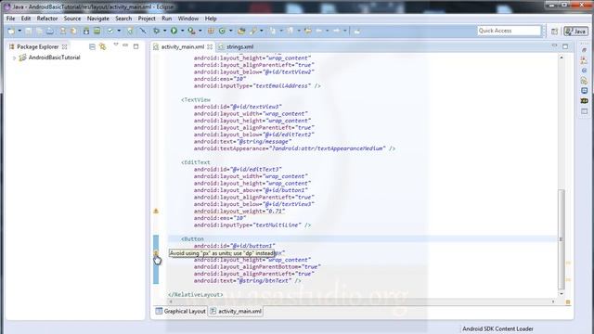Click the Save All toolbar icon
Image resolution: width=594 pixels, height=334 pixels.
39,31
